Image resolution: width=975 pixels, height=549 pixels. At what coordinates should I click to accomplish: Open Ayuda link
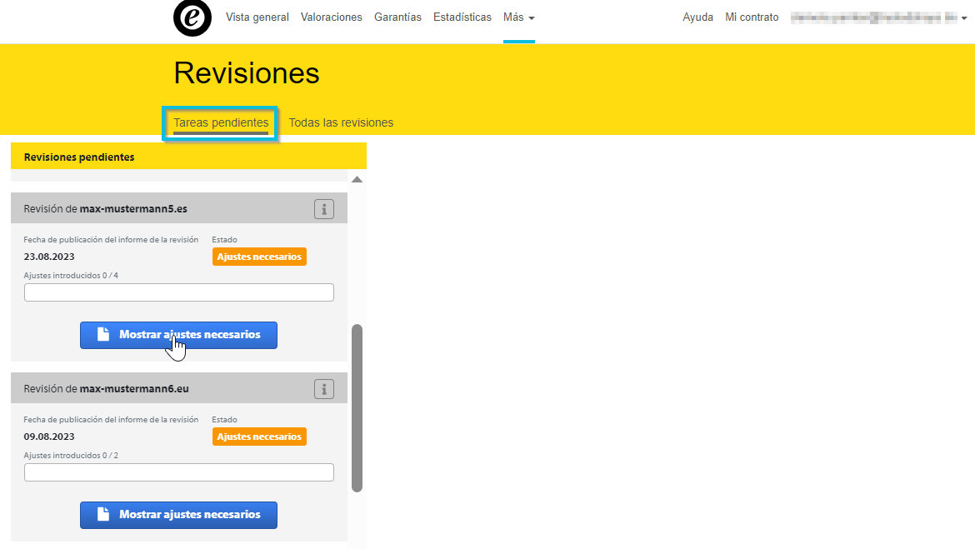(x=697, y=17)
